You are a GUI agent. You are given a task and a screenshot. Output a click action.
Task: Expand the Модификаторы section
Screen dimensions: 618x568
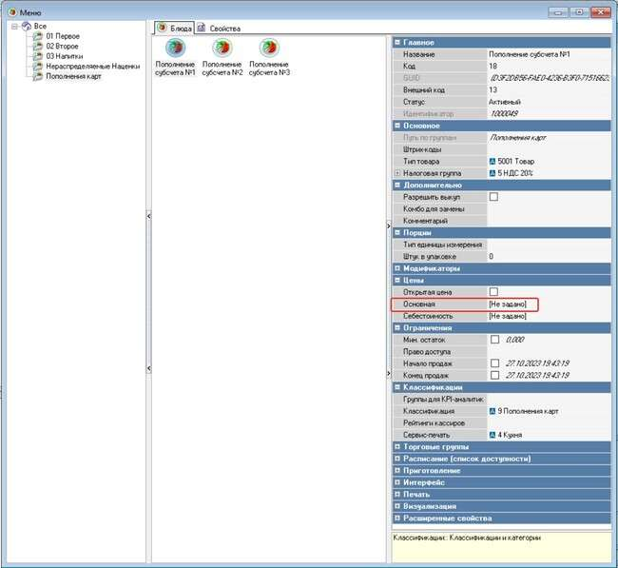pos(397,268)
